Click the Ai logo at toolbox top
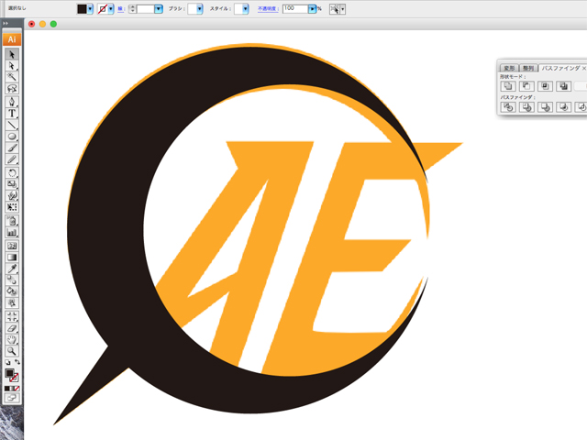The image size is (587, 440). pos(12,39)
